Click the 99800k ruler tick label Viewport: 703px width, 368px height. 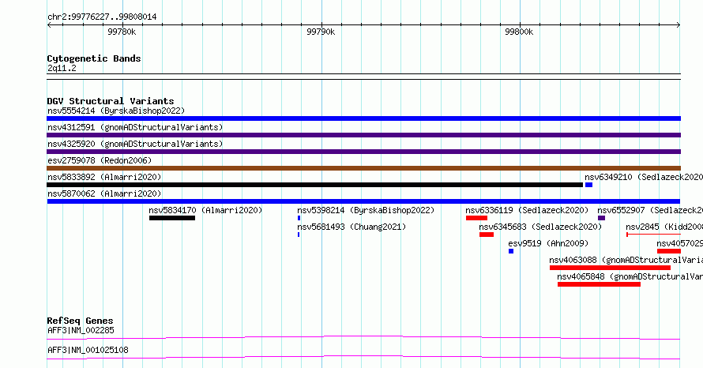(519, 32)
